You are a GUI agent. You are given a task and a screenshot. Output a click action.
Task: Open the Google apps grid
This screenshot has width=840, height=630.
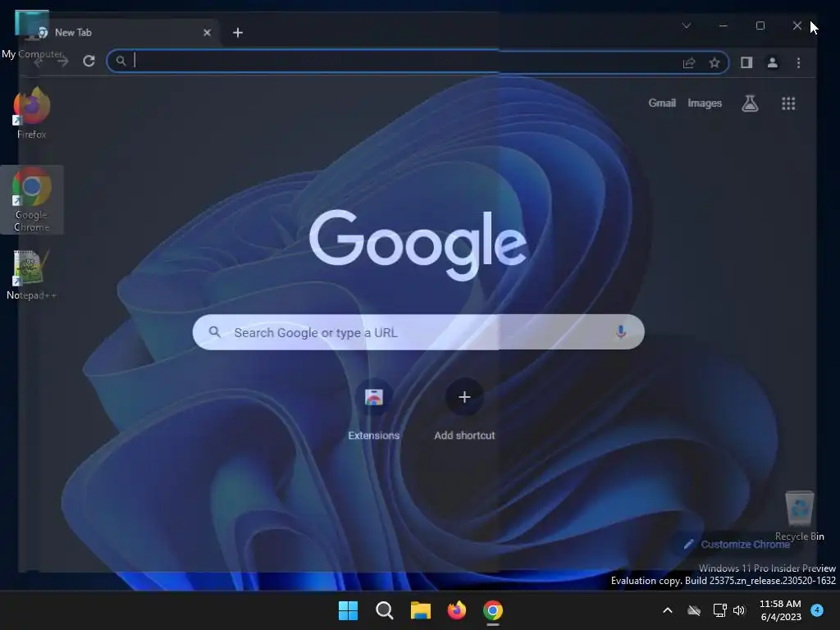pyautogui.click(x=788, y=103)
